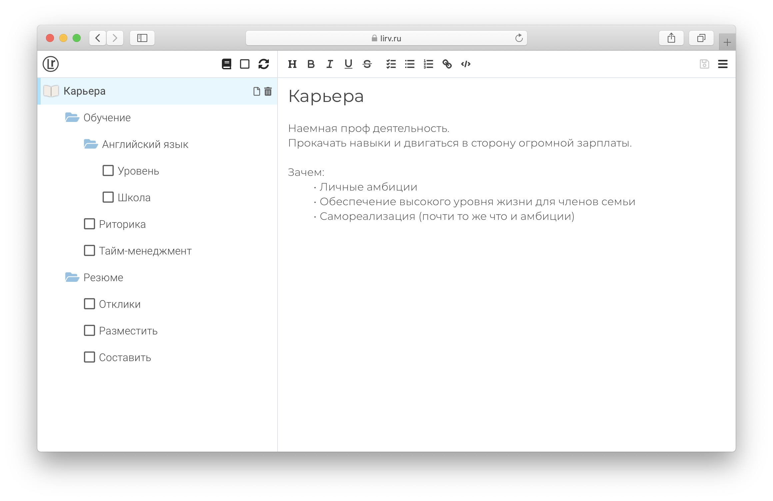Insert a checklist with task list icon

tap(391, 64)
